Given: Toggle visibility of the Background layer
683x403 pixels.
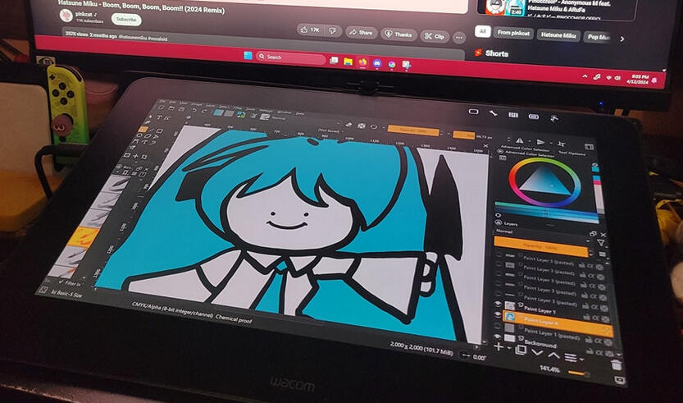Looking at the screenshot, I should pyautogui.click(x=497, y=336).
